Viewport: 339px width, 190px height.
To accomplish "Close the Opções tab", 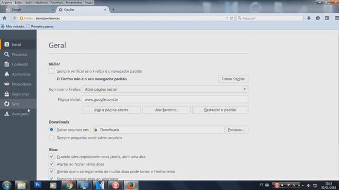I will pyautogui.click(x=105, y=9).
